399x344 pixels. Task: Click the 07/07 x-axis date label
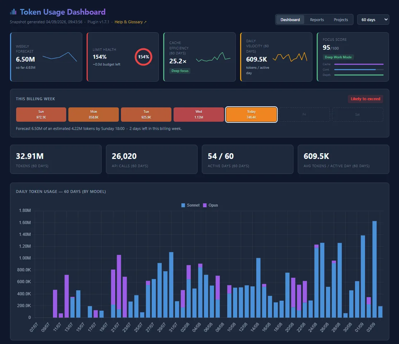34,327
